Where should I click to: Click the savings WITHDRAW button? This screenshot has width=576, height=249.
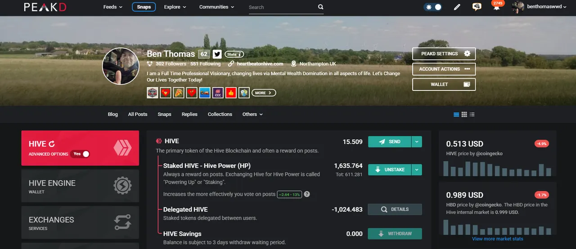395,234
